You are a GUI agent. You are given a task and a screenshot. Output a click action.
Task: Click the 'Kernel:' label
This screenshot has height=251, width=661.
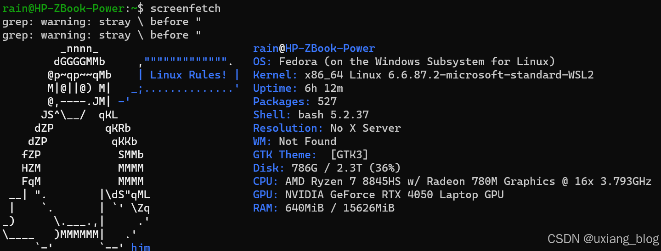pyautogui.click(x=276, y=75)
